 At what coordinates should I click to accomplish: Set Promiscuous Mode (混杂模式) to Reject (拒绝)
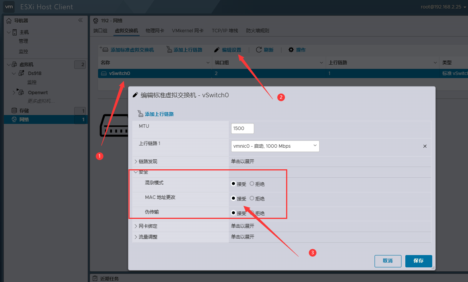(x=252, y=184)
